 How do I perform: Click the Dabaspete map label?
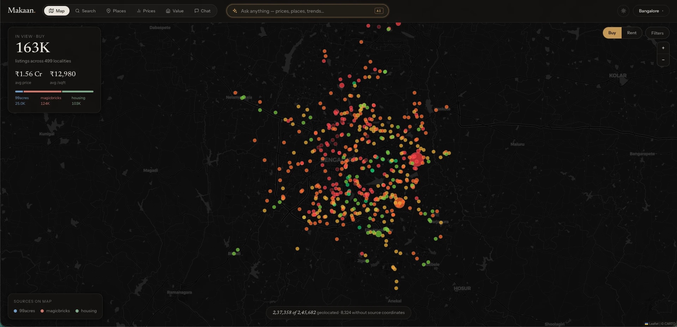[x=160, y=28]
